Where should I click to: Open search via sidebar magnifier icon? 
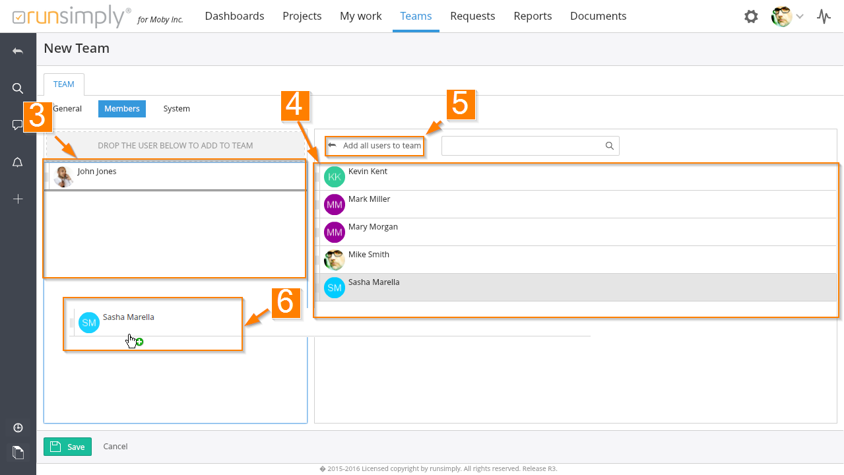(x=18, y=88)
